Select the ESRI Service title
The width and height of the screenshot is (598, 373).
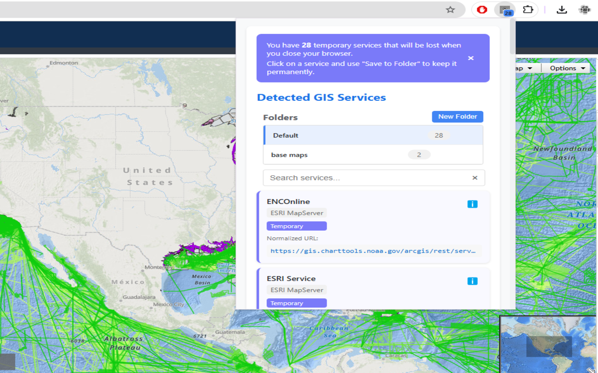point(291,278)
